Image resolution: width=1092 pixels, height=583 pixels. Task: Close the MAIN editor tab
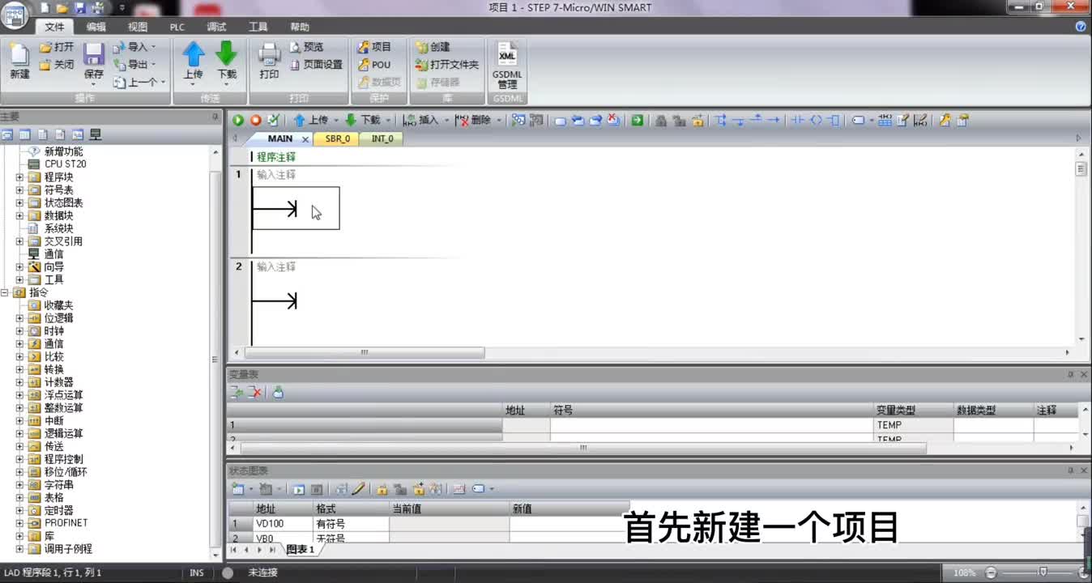pyautogui.click(x=305, y=139)
